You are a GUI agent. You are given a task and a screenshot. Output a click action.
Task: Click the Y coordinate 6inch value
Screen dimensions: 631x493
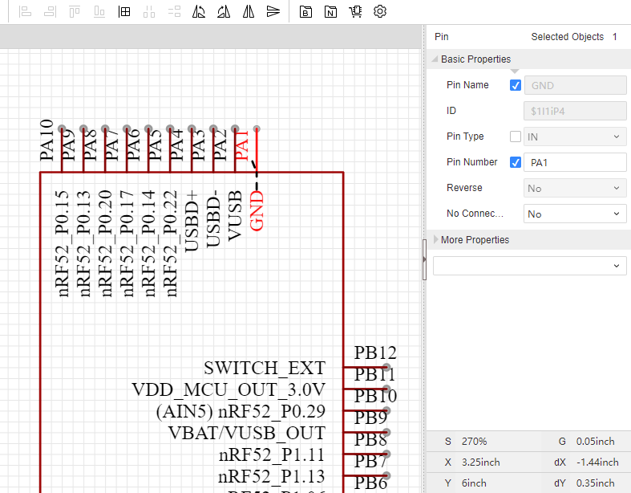pyautogui.click(x=474, y=483)
